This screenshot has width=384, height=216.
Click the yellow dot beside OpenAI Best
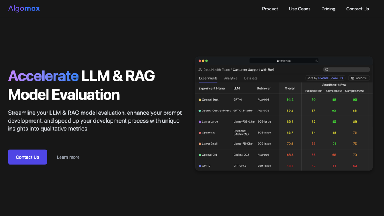tap(200, 100)
